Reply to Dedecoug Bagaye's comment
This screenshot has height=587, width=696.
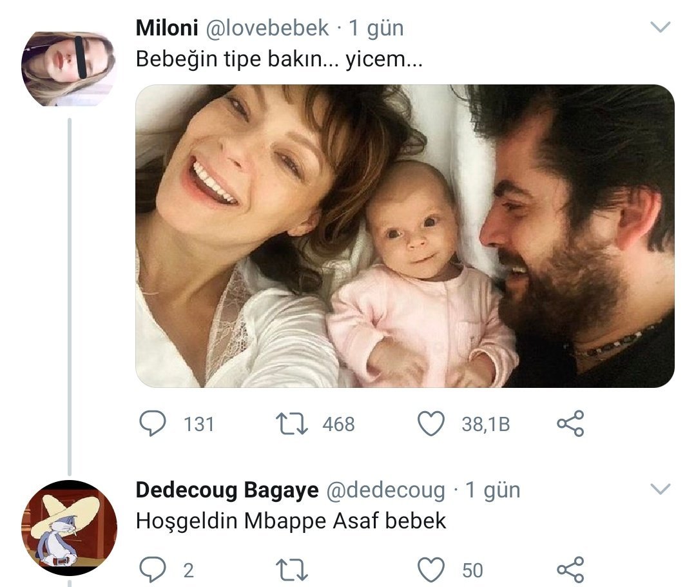coord(153,570)
